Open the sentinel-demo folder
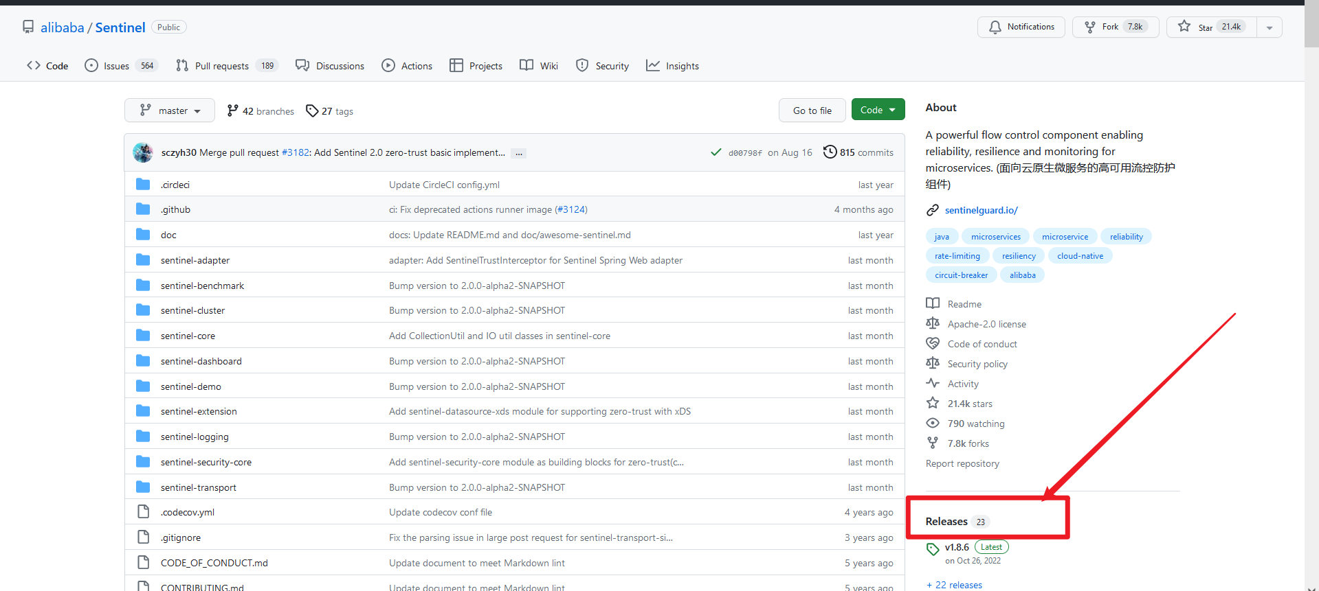This screenshot has height=591, width=1319. [191, 386]
